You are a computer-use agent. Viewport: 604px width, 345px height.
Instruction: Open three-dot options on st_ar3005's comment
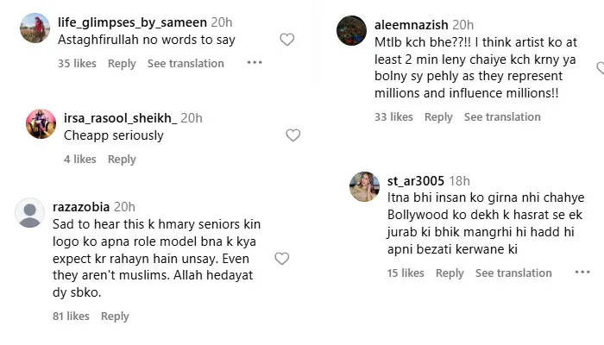pos(582,273)
